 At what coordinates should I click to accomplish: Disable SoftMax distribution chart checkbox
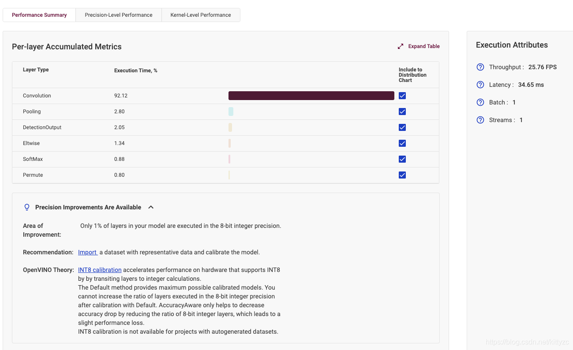(402, 159)
